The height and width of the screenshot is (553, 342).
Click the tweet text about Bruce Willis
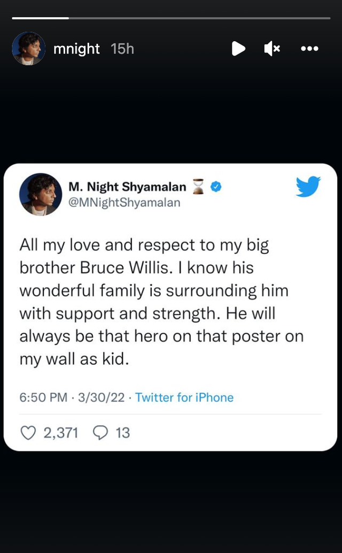coord(160,302)
